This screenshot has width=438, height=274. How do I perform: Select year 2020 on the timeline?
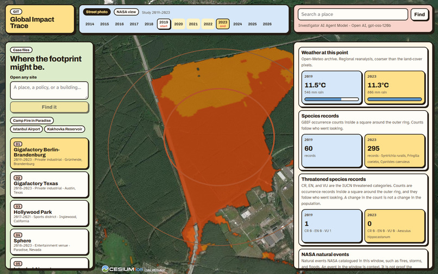[x=178, y=24]
